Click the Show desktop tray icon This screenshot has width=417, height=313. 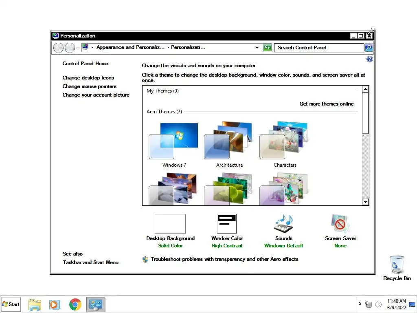(412, 304)
